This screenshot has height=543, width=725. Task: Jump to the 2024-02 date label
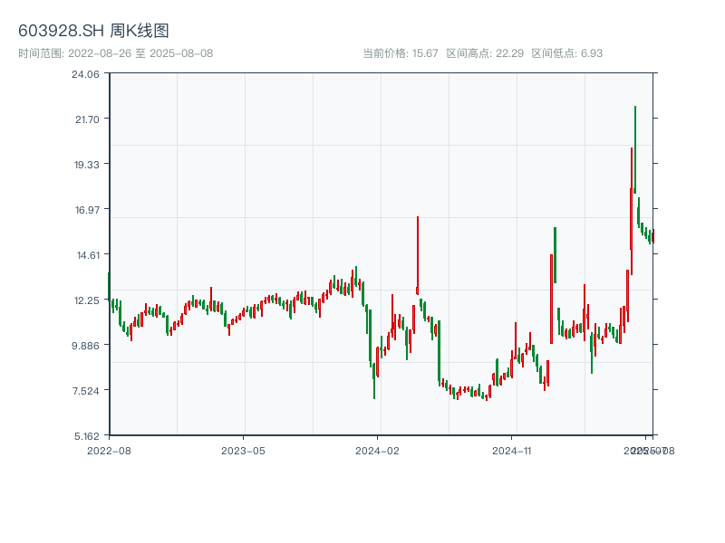pyautogui.click(x=378, y=450)
